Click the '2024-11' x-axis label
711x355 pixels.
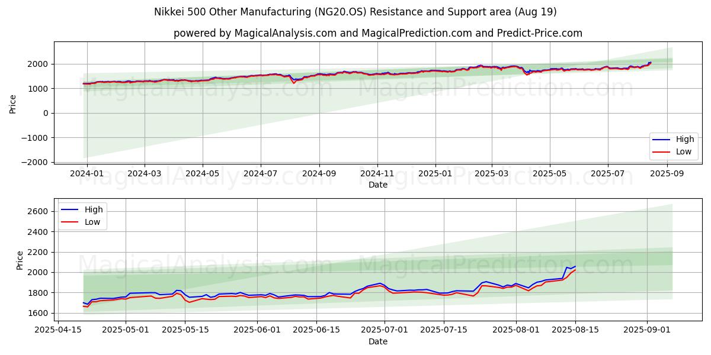pyautogui.click(x=377, y=174)
